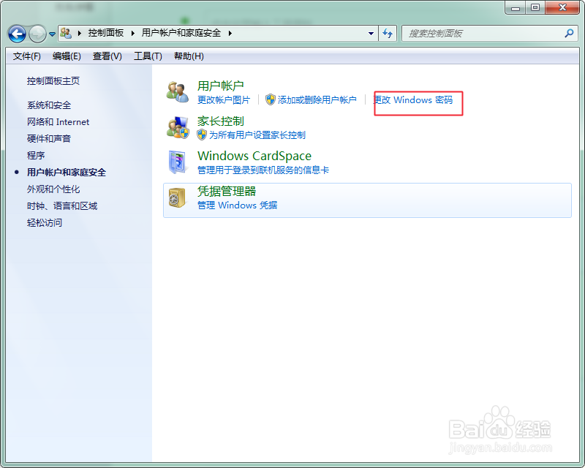Open the 查看(V) menu

tap(107, 56)
